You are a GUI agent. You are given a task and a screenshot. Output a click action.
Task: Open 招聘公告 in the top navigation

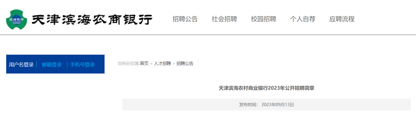click(x=185, y=19)
